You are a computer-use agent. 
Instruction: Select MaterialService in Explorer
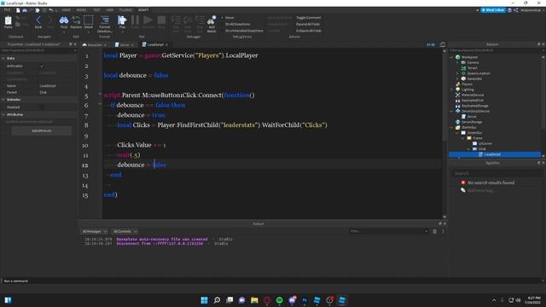coord(473,95)
